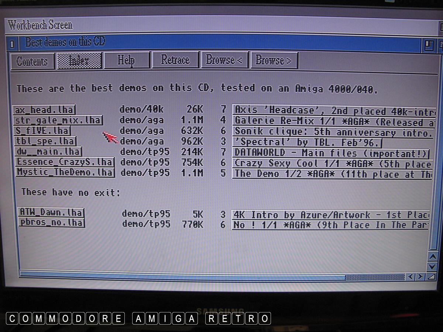
Task: Click the window close gadget in title bar
Action: (x=12, y=45)
